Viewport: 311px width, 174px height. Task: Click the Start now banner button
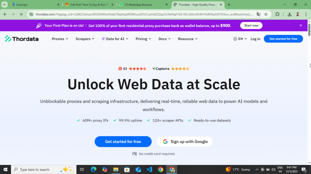[251, 25]
